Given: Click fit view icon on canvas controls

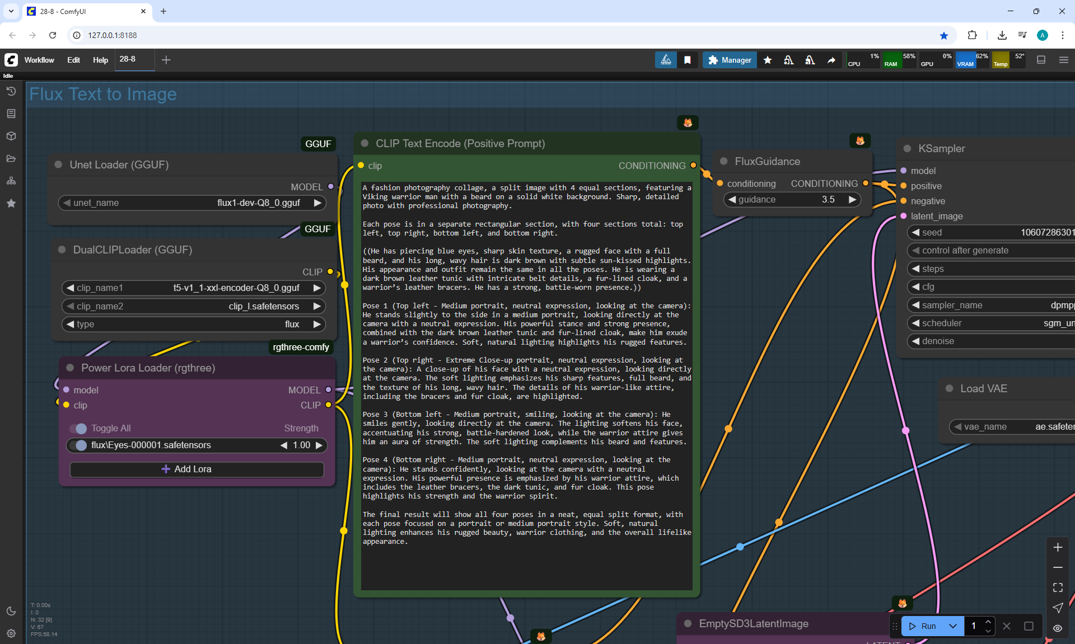Looking at the screenshot, I should coord(1058,587).
